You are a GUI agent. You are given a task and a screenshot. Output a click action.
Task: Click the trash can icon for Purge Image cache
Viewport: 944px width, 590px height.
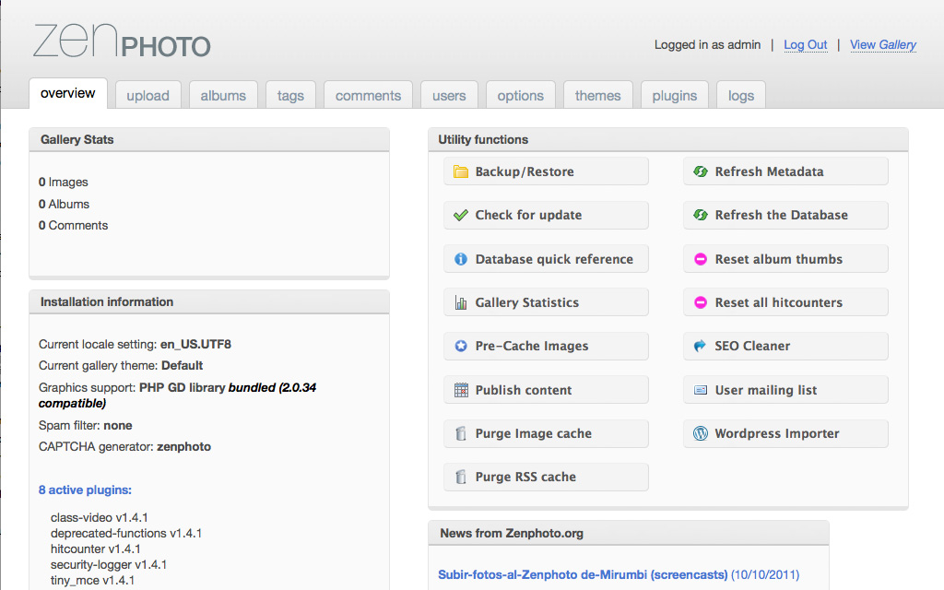pos(461,433)
